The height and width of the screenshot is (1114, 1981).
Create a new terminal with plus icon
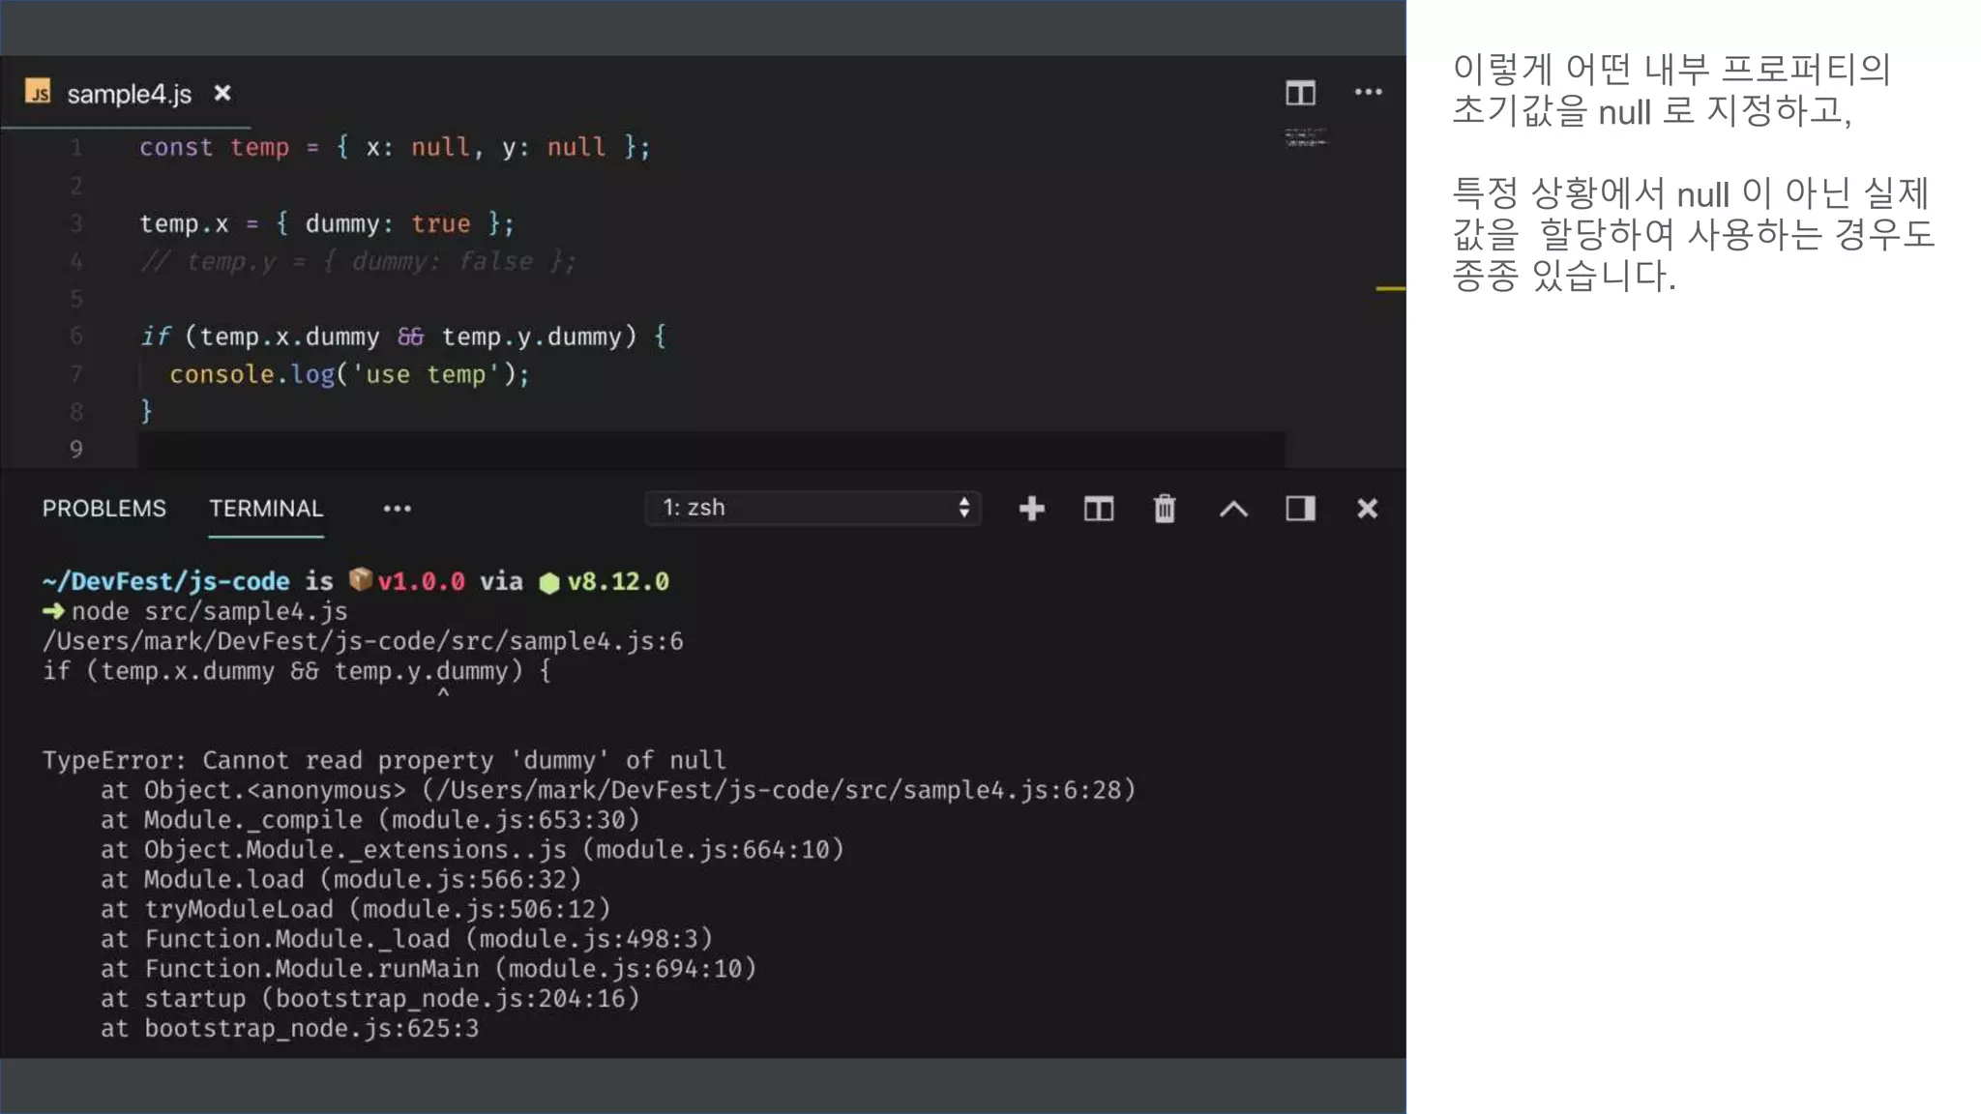[1032, 509]
